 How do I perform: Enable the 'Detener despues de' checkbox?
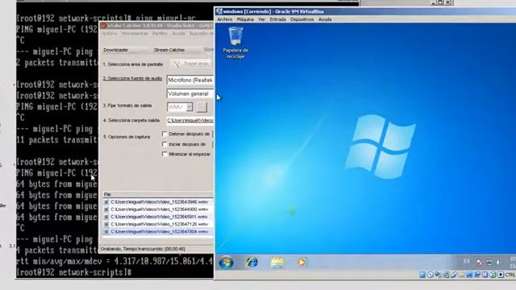(x=164, y=134)
